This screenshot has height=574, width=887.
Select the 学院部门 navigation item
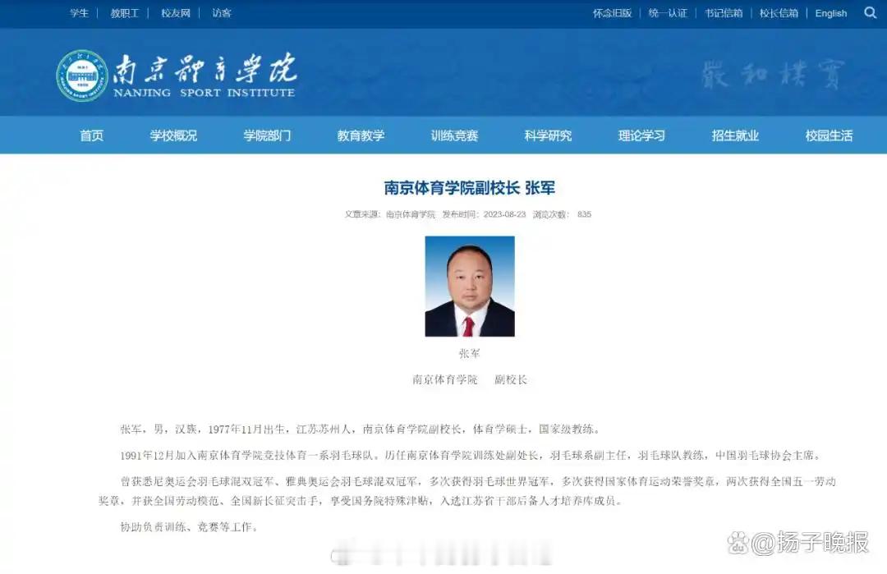tap(267, 135)
